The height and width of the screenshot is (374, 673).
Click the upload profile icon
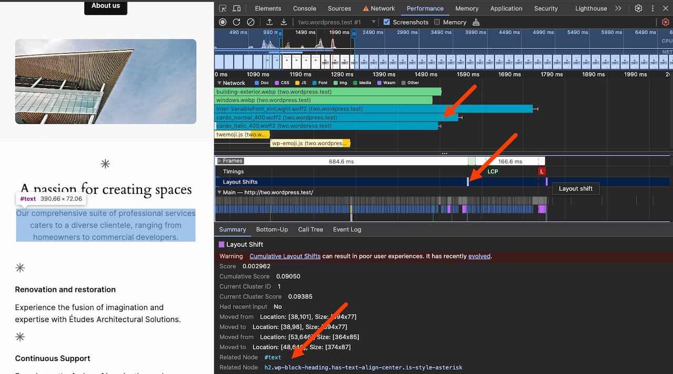click(270, 22)
